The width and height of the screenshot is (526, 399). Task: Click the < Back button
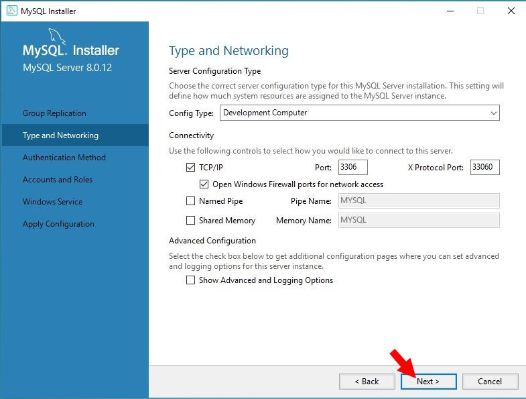tap(367, 382)
